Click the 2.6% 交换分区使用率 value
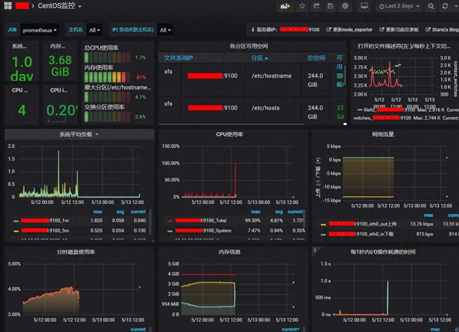This screenshot has height=332, width=459. pos(141,117)
